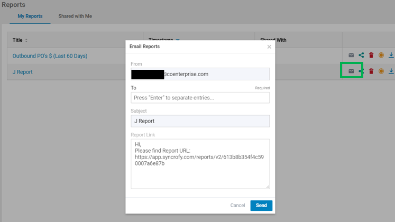Focus the To recipients field

200,98
